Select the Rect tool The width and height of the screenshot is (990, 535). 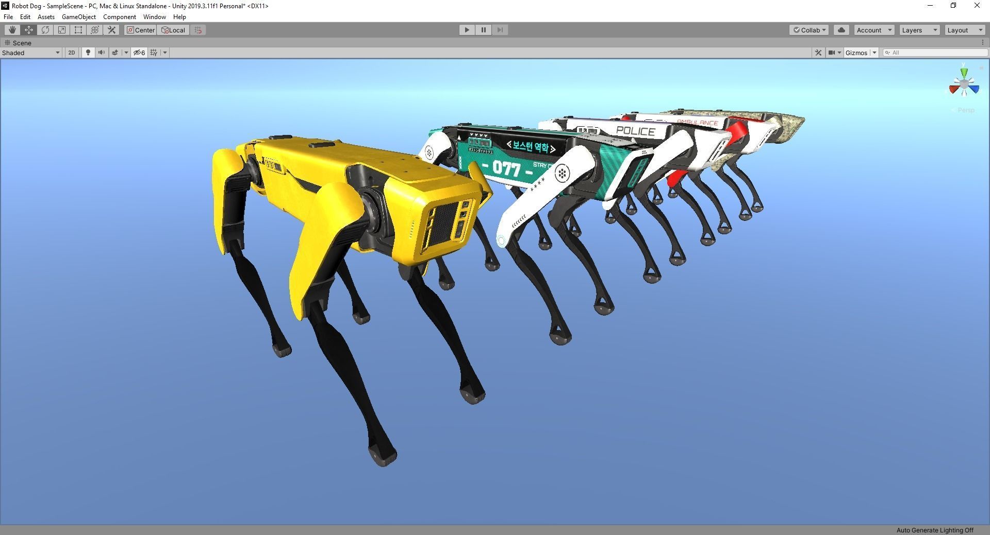(78, 30)
